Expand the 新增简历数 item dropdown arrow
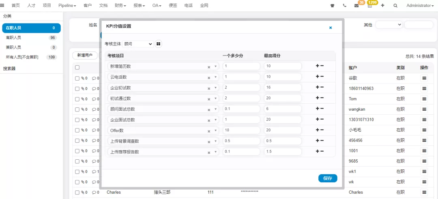The image size is (438, 199). (x=215, y=67)
